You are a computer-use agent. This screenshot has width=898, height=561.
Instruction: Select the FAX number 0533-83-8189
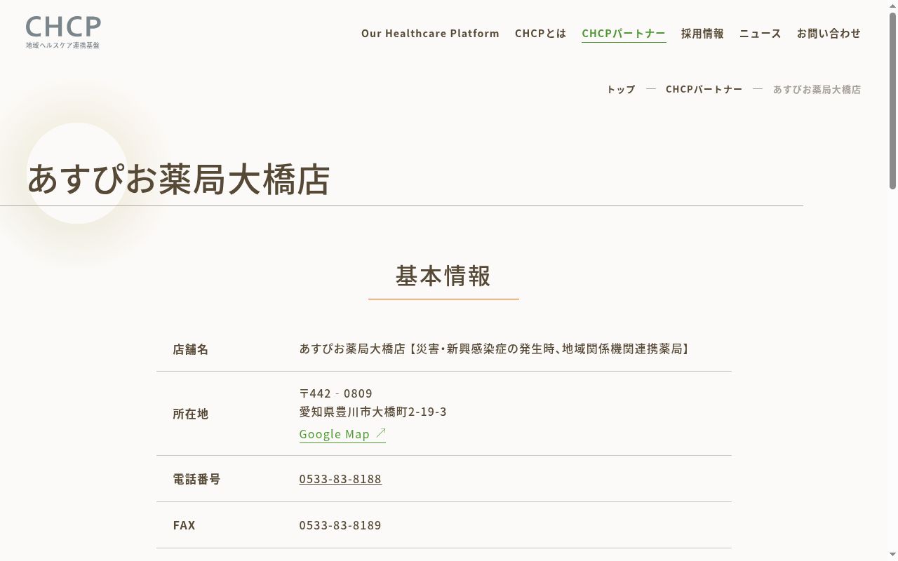tap(340, 525)
